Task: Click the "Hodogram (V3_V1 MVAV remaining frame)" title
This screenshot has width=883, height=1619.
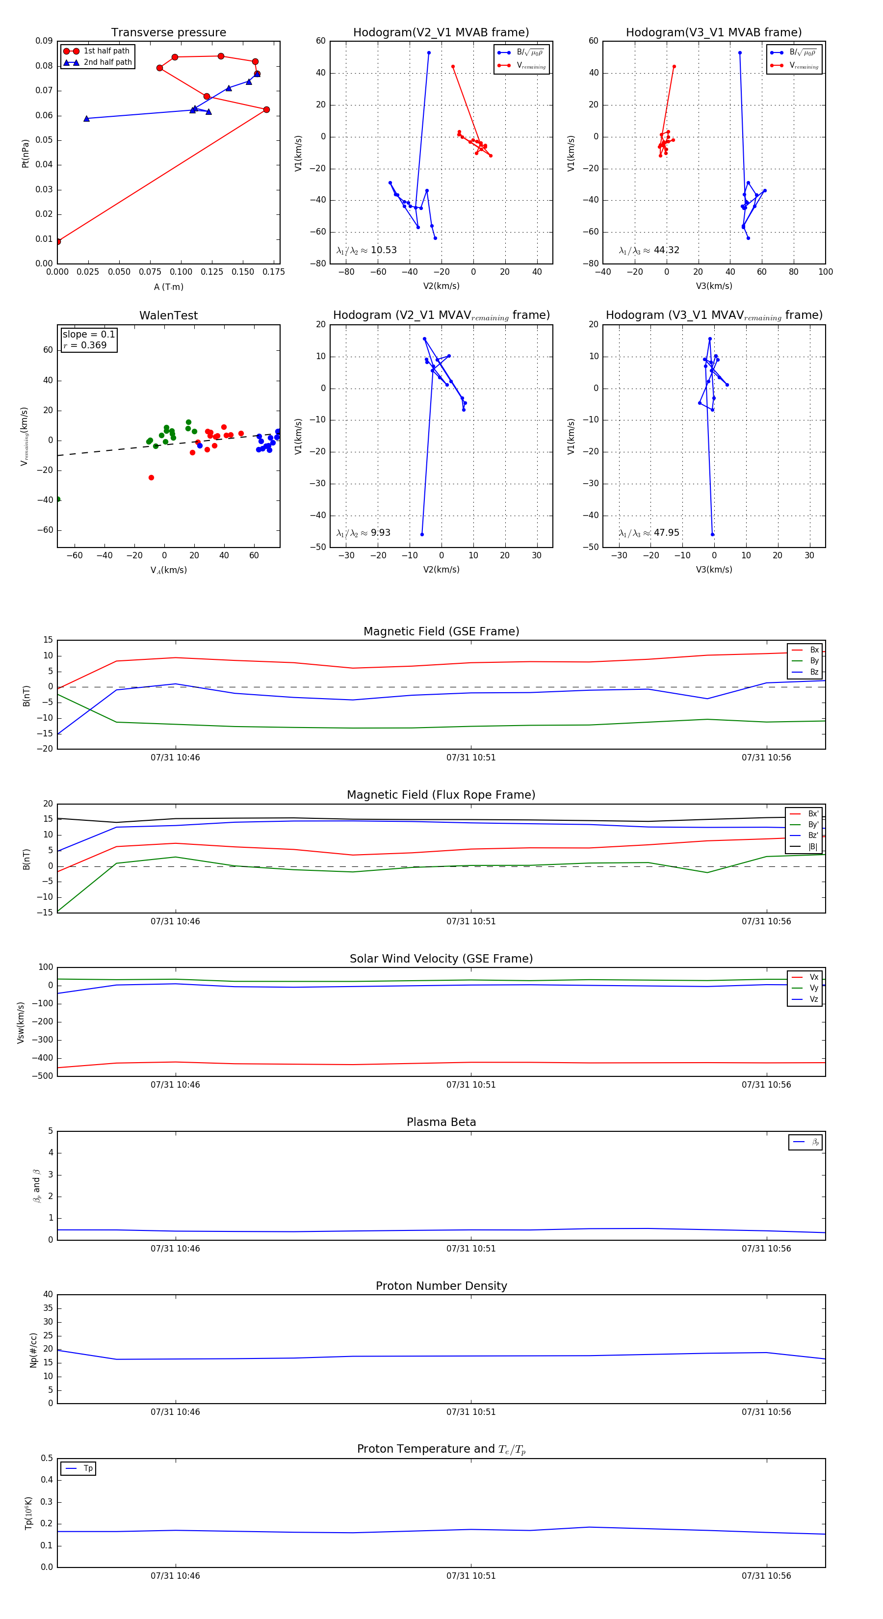Action: (x=714, y=315)
